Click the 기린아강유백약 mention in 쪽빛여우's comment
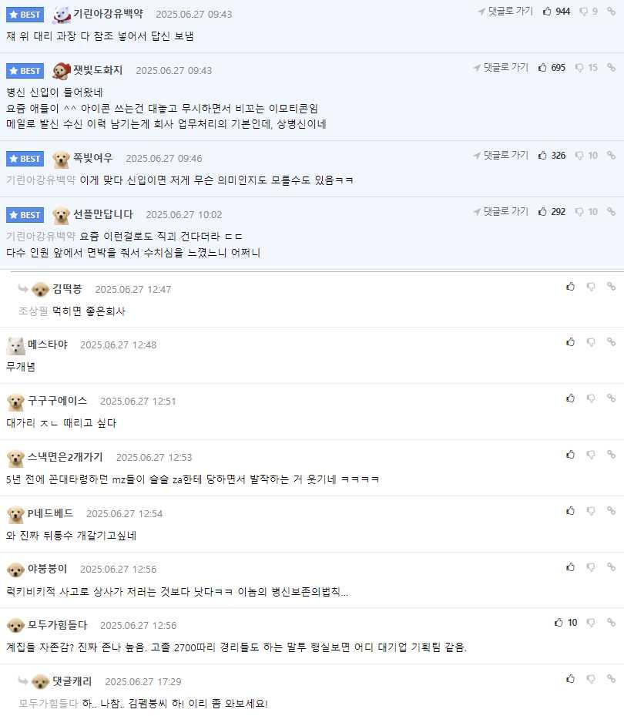Image resolution: width=624 pixels, height=716 pixels. 41,180
